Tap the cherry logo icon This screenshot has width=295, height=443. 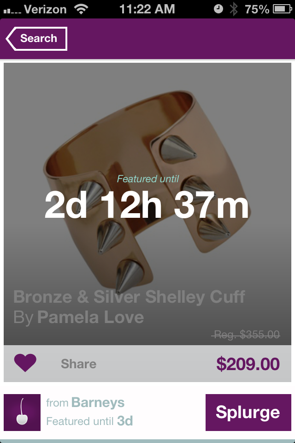(22, 413)
